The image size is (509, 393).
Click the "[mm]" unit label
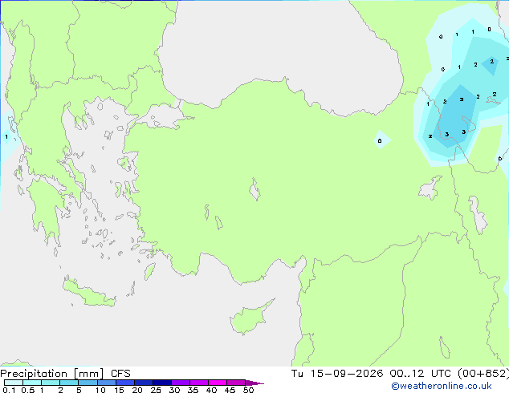tap(89, 374)
